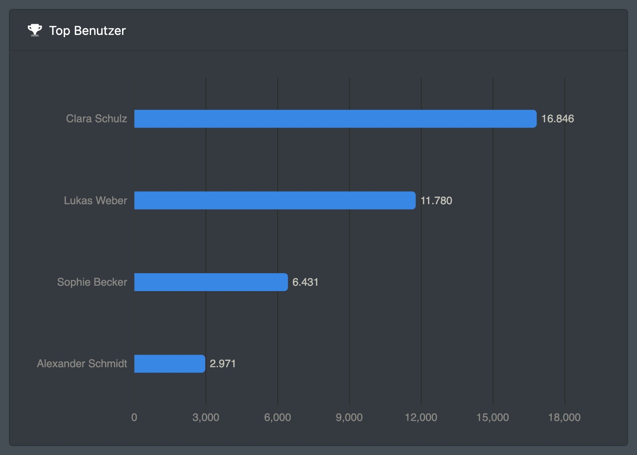Click the 6,000 x-axis tick label
637x455 pixels.
pyautogui.click(x=278, y=417)
